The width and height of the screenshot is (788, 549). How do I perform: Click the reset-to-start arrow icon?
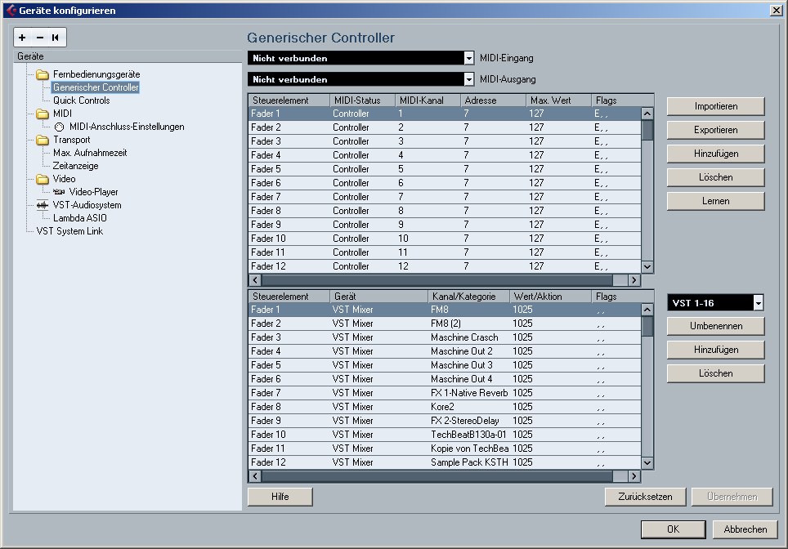[x=56, y=37]
